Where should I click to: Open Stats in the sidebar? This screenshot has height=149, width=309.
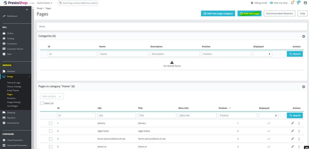point(9,54)
